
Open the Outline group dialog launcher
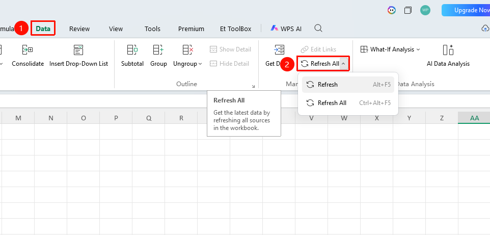tap(253, 86)
